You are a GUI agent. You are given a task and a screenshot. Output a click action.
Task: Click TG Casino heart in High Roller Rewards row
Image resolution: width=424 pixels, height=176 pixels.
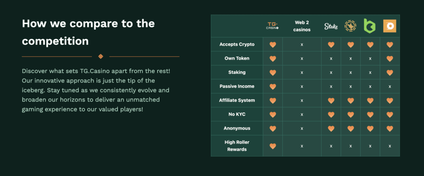click(x=273, y=146)
